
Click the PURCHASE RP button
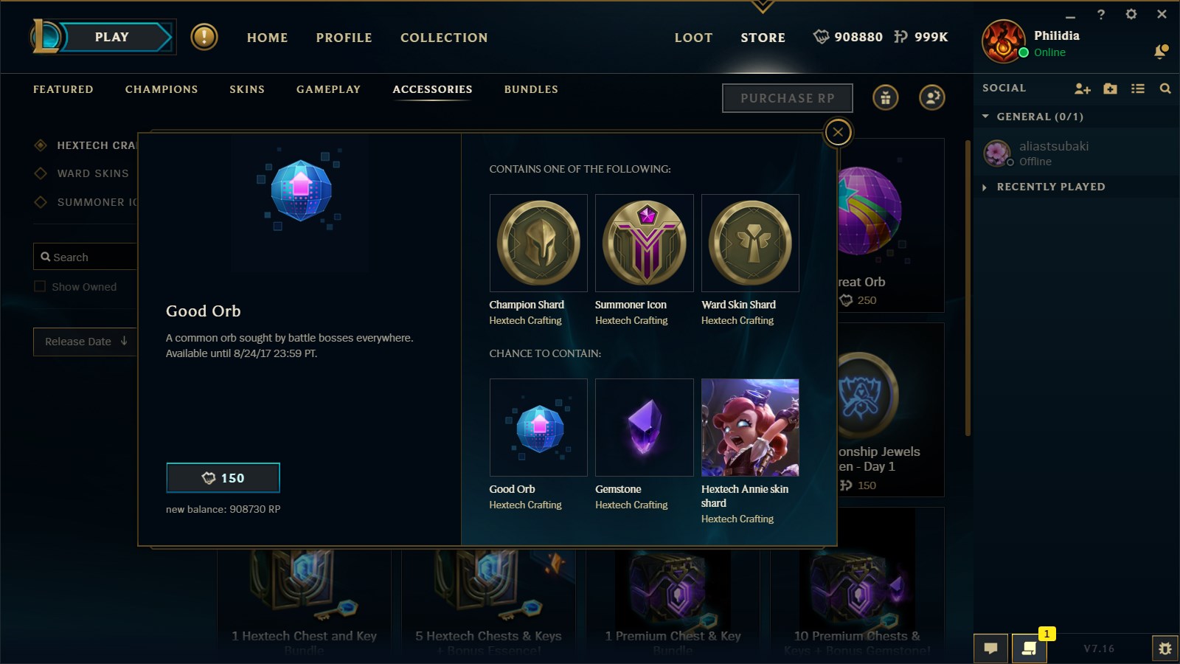tap(788, 98)
